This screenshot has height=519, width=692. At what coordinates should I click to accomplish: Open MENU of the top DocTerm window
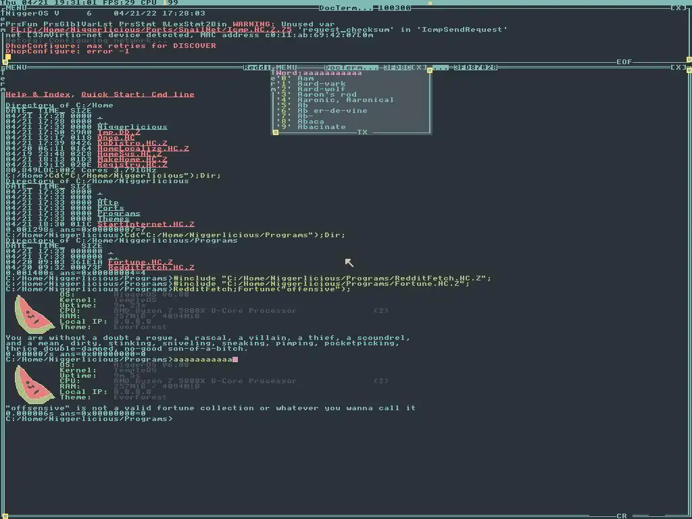click(x=16, y=8)
